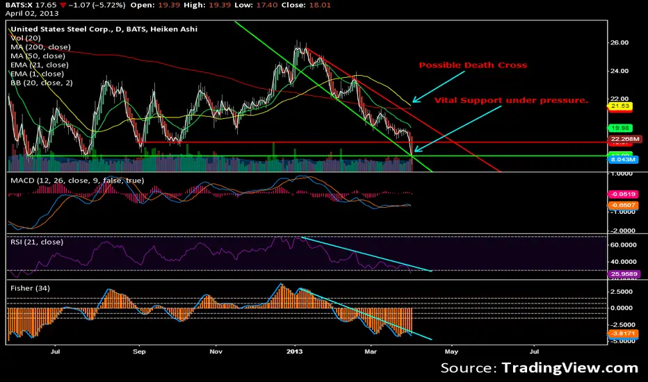Click the May label on time axis

[x=451, y=352]
